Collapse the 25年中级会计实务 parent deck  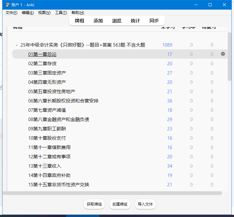(x=17, y=45)
